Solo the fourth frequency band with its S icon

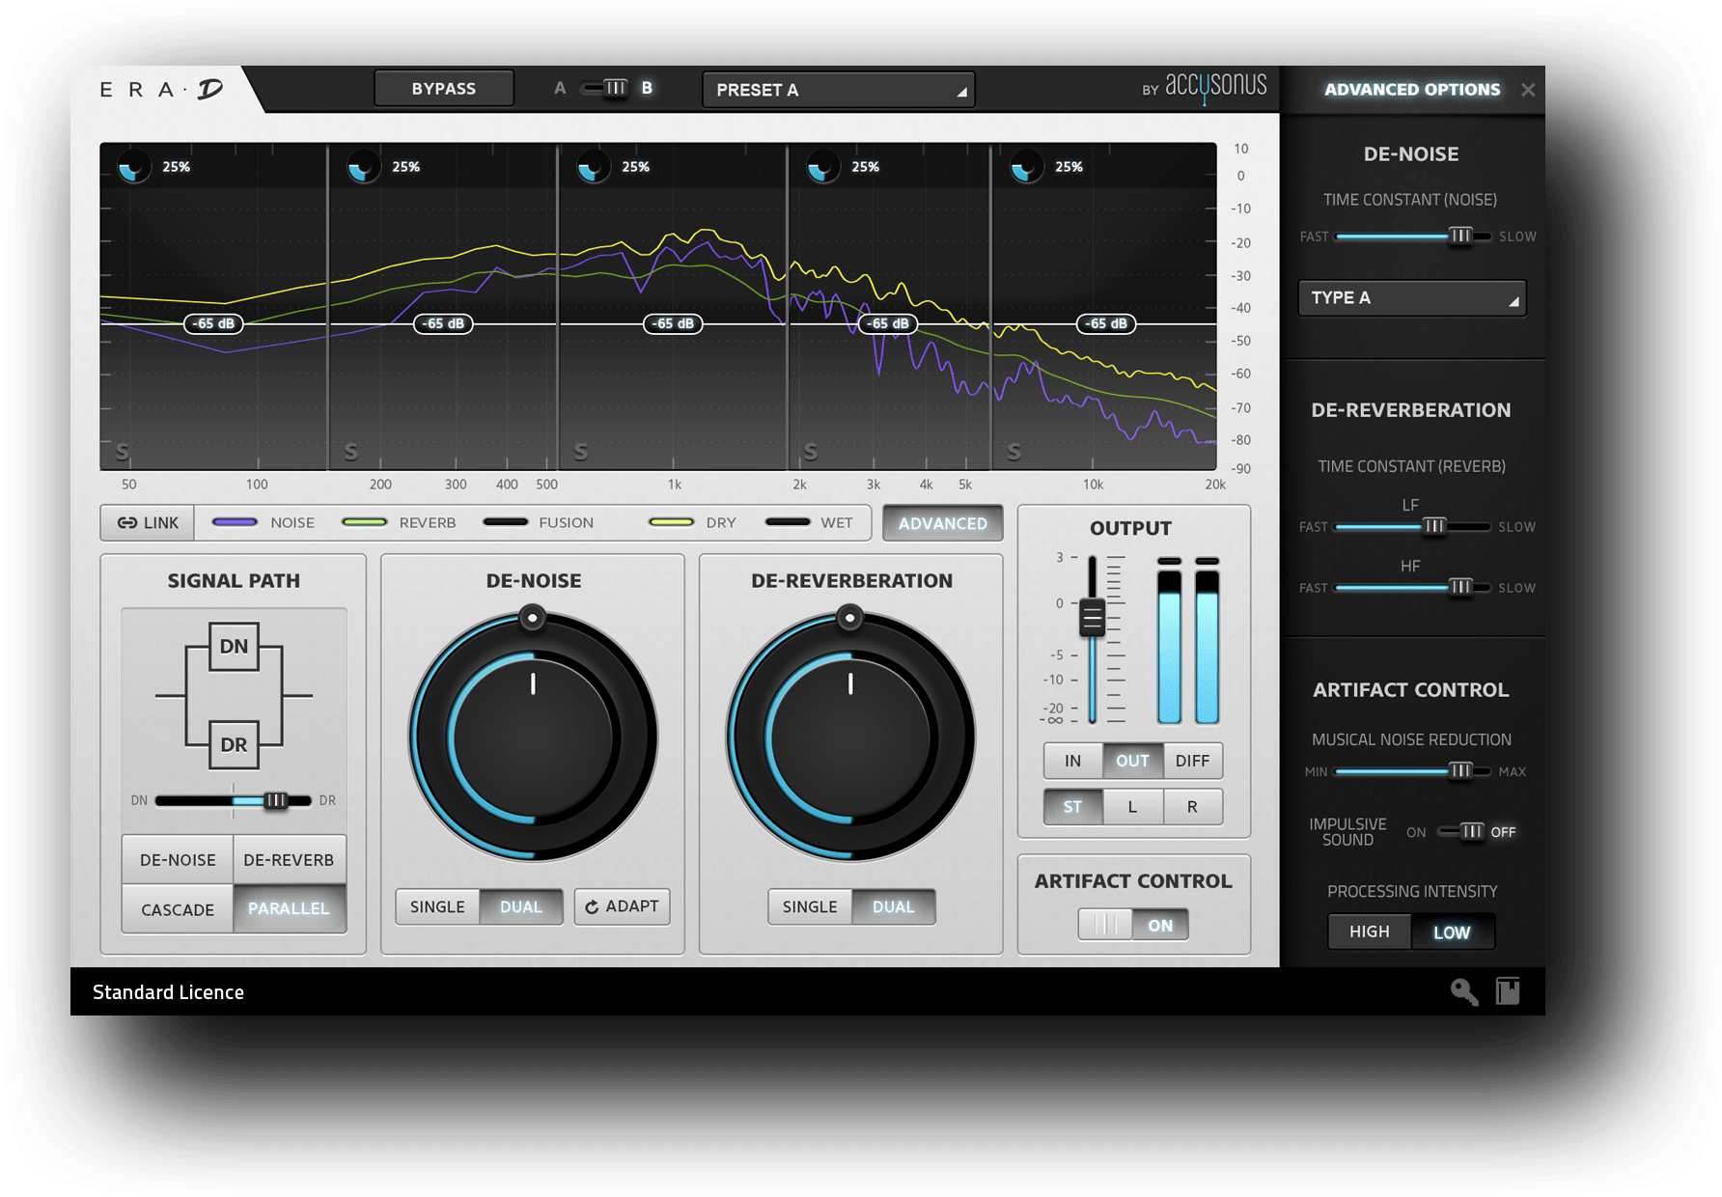(x=811, y=452)
